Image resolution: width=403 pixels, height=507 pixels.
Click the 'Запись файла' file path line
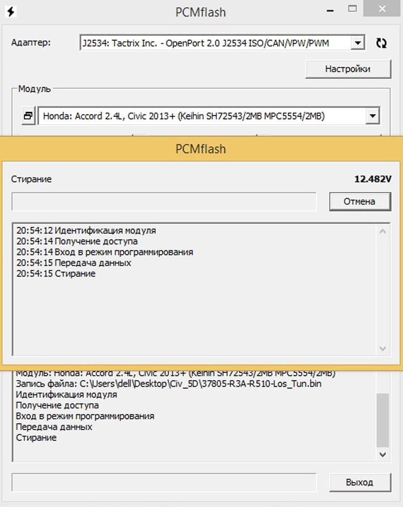click(x=168, y=384)
